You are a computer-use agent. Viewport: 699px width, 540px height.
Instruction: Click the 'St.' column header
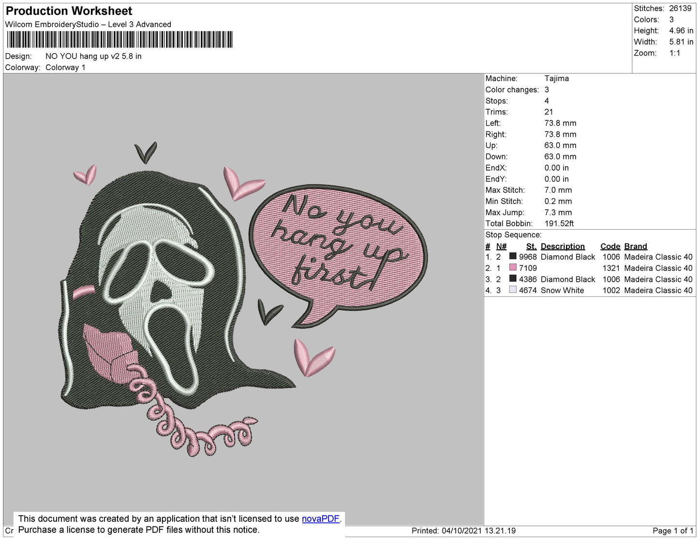click(x=531, y=246)
